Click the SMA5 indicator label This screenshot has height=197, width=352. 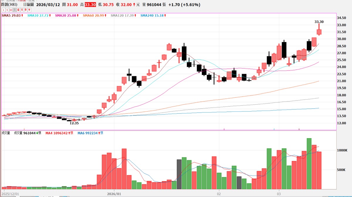(12, 15)
